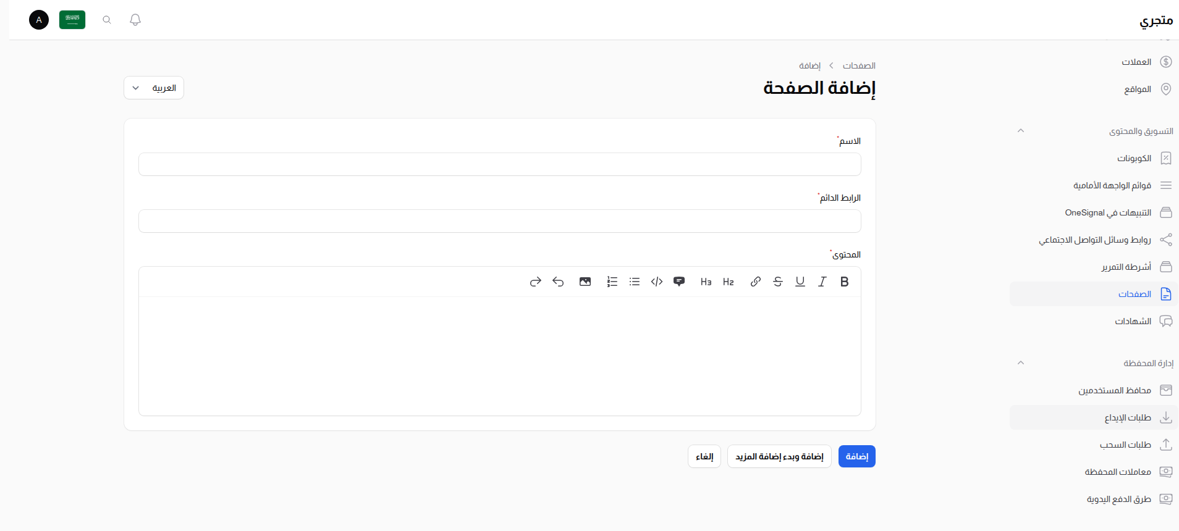Open أشرطة التمرير in the sidebar

point(1094,267)
